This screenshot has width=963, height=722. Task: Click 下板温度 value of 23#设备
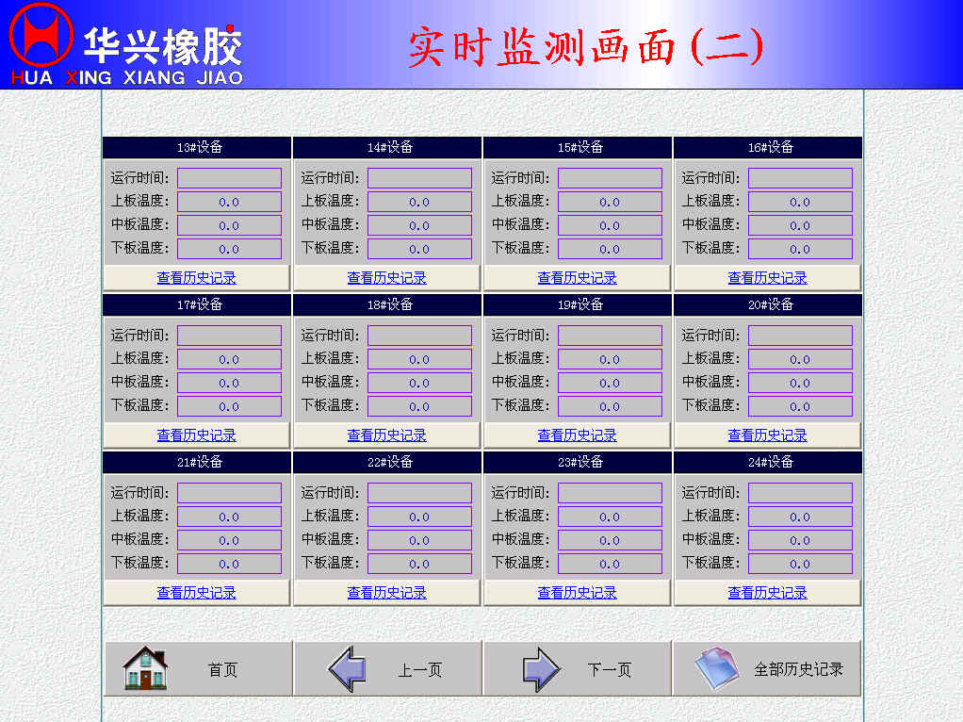click(x=611, y=563)
